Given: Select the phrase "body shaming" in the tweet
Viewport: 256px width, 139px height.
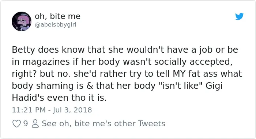Looking at the screenshot, I should (x=43, y=86).
